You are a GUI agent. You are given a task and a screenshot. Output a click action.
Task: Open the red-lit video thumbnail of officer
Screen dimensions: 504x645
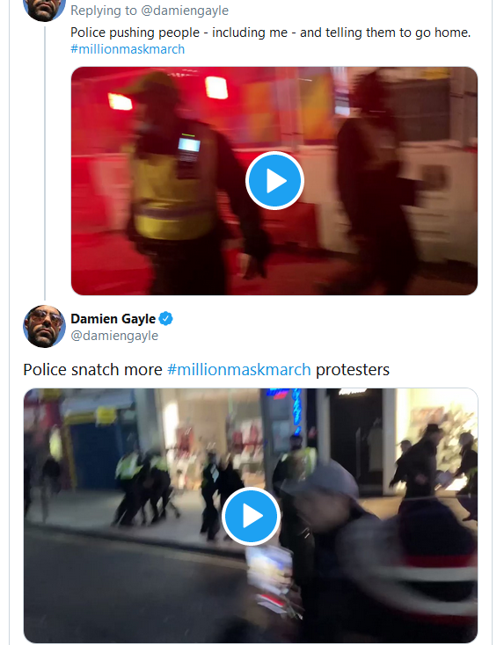point(274,181)
